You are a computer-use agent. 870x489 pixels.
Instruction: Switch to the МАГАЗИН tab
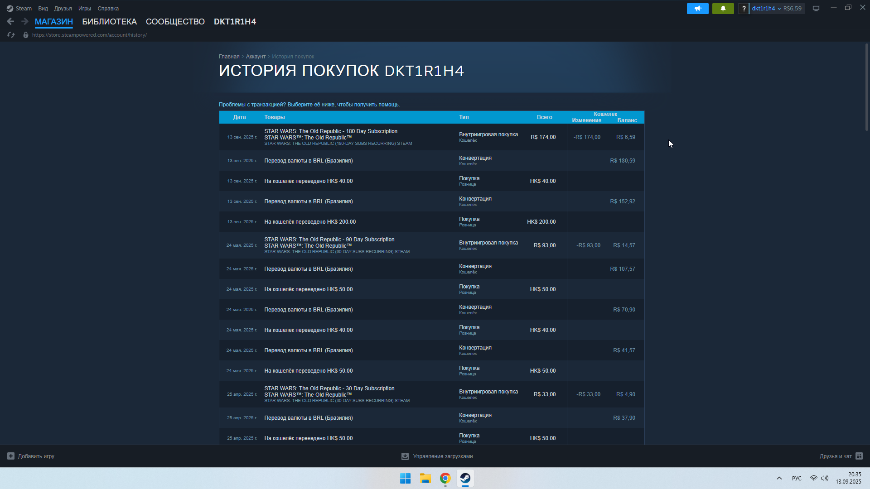point(54,22)
